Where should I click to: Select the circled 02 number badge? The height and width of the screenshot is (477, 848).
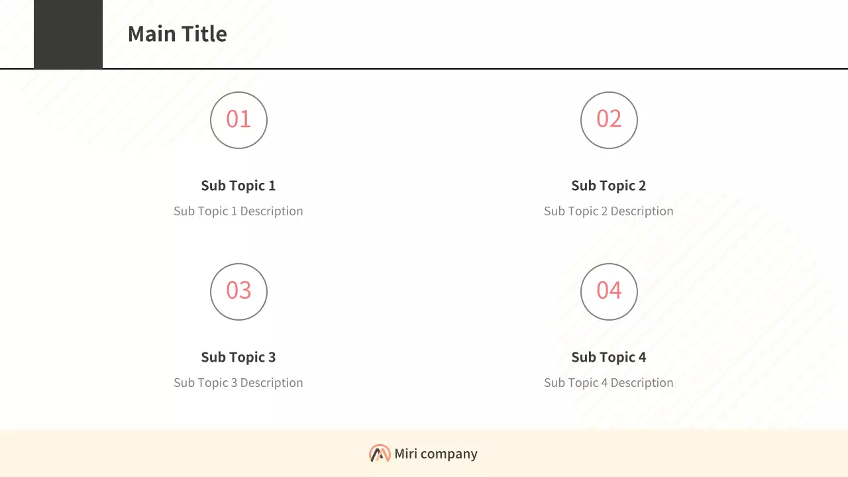click(609, 120)
